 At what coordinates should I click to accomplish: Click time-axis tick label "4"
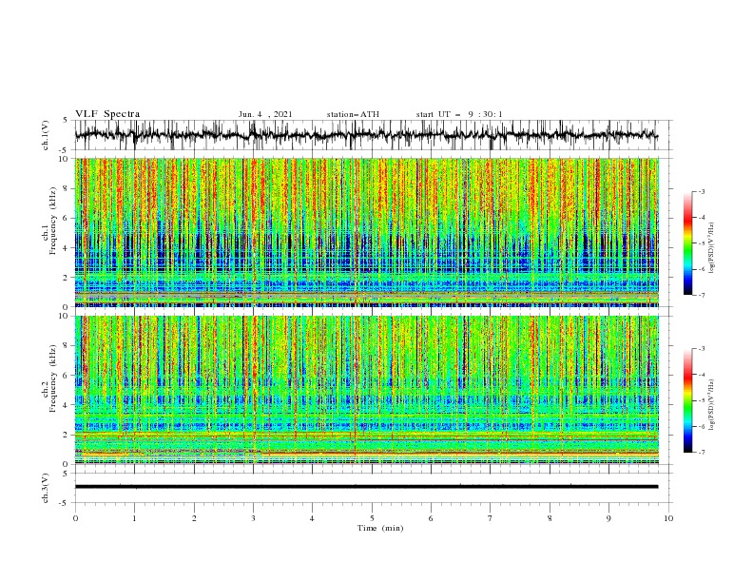pos(312,518)
